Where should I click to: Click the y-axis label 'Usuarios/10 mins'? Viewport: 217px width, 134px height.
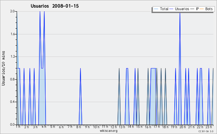(x=3, y=68)
